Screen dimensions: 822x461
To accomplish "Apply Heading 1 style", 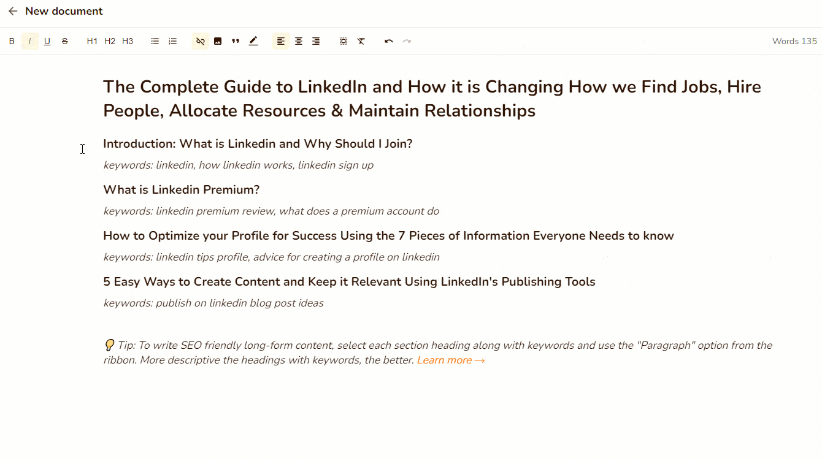I will (92, 41).
